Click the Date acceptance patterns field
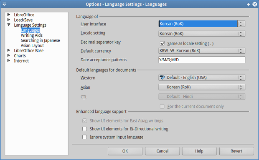The height and width of the screenshot is (160, 259). point(202,60)
